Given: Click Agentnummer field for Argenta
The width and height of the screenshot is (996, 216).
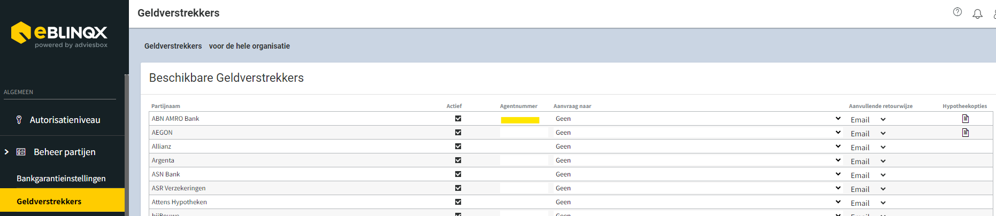Looking at the screenshot, I should pyautogui.click(x=524, y=160).
